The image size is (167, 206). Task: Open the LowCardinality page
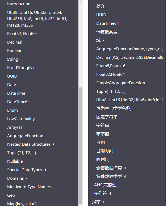pos(21,119)
